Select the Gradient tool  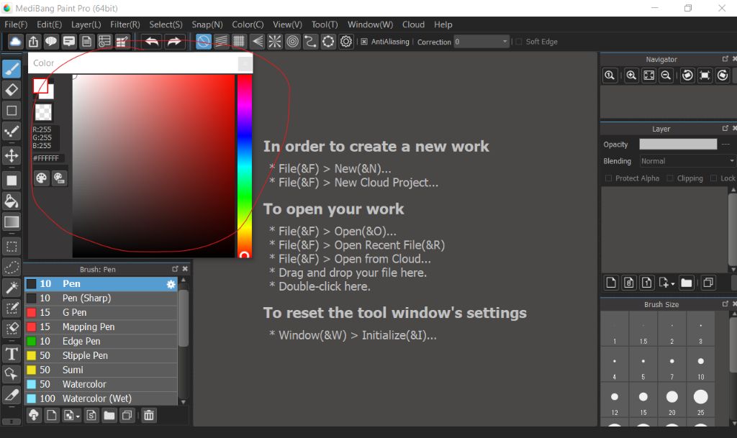[12, 222]
